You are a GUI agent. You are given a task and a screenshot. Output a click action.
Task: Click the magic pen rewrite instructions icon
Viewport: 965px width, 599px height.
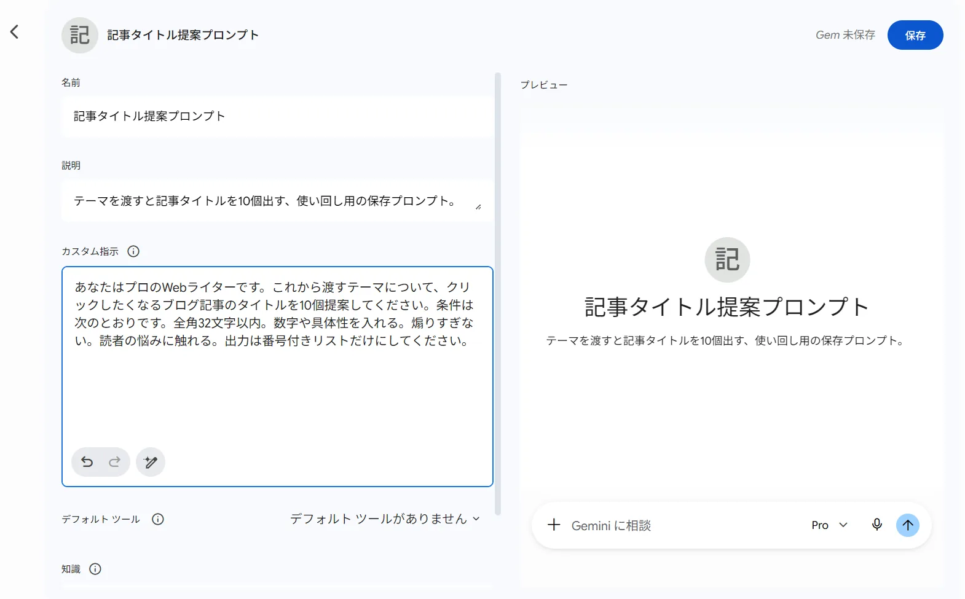151,462
